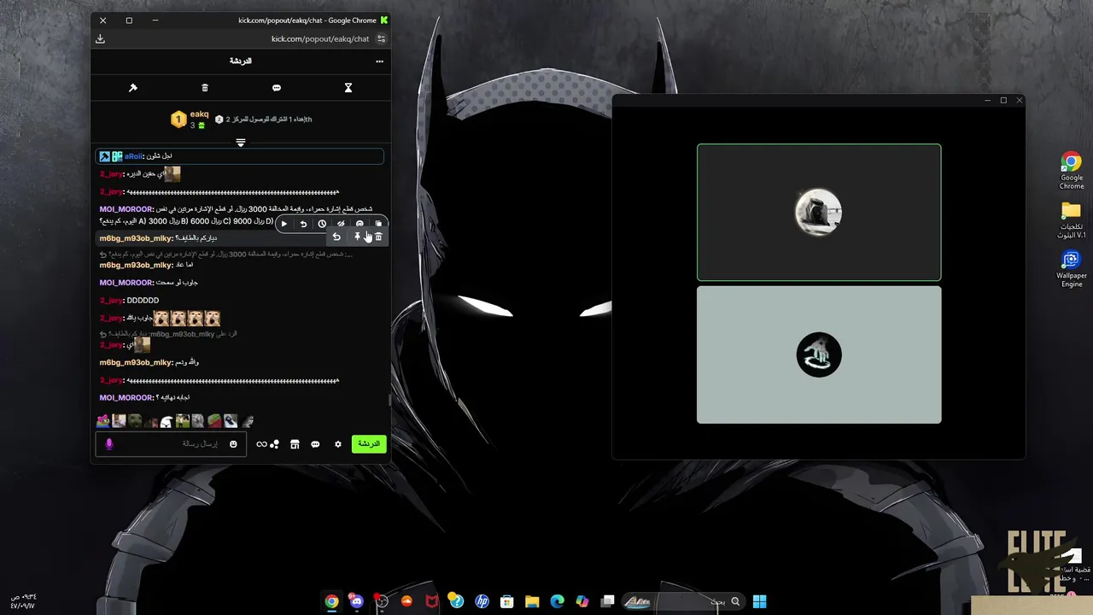Open site settings icon next to kick.com URL

coord(382,38)
